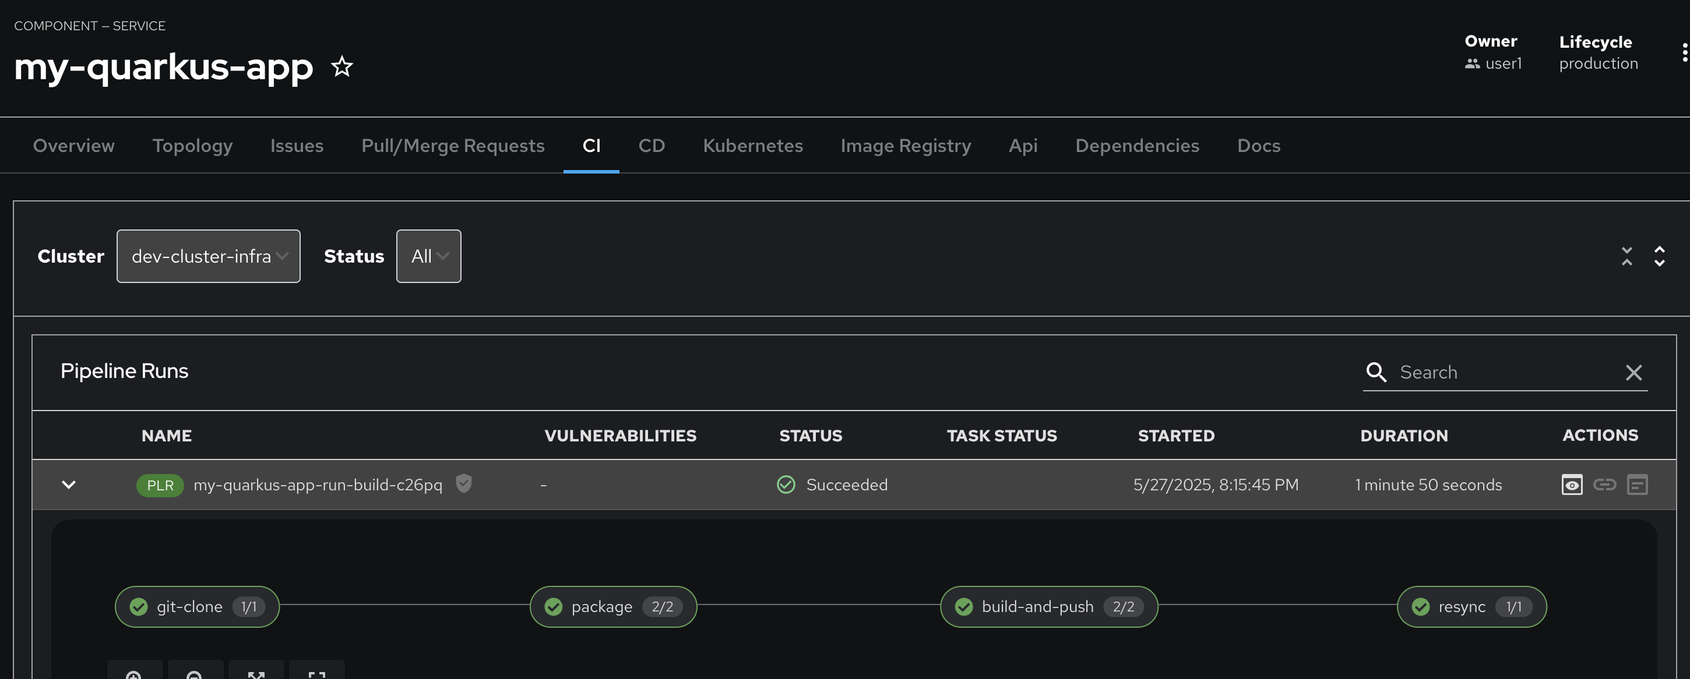Click the '1 minute 50 seconds' duration
The height and width of the screenshot is (679, 1690).
tap(1428, 485)
